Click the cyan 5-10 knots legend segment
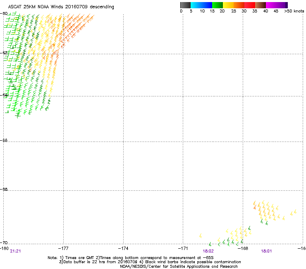Image resolution: width=306 pixels, height=269 pixels. pos(196,5)
